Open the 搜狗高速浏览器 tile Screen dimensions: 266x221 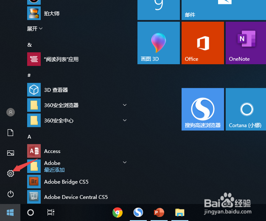click(203, 109)
